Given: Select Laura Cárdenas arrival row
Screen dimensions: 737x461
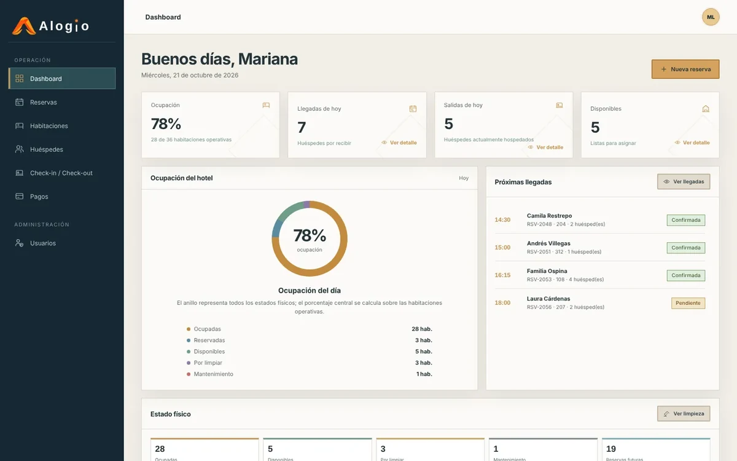Looking at the screenshot, I should pos(600,303).
